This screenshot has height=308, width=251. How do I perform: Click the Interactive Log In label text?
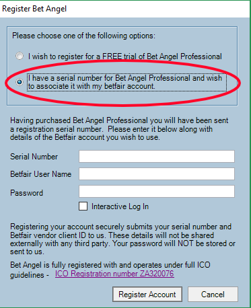click(x=120, y=206)
